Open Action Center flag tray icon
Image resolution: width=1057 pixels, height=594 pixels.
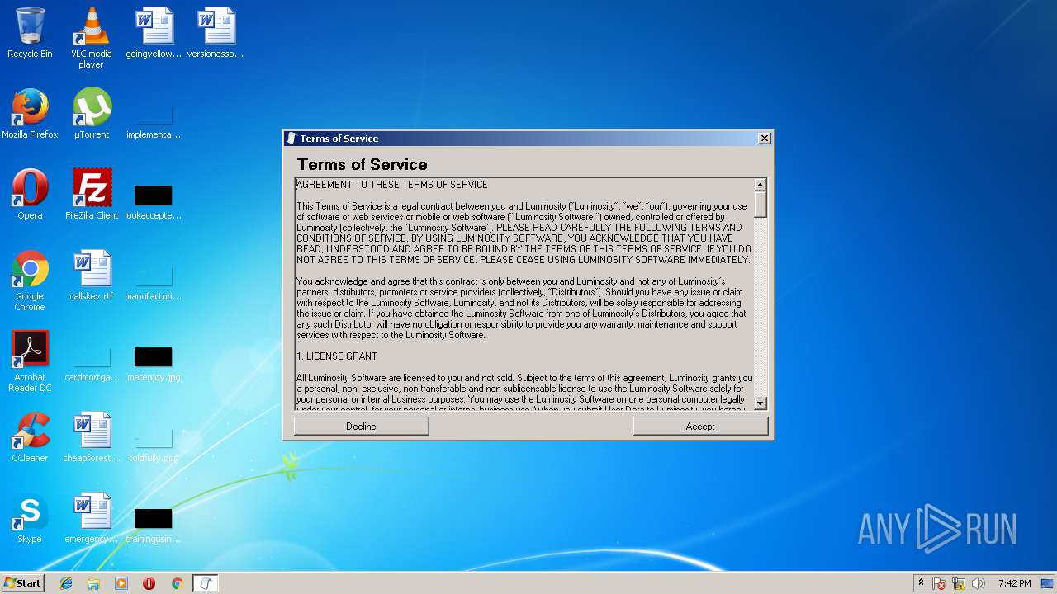tap(939, 583)
